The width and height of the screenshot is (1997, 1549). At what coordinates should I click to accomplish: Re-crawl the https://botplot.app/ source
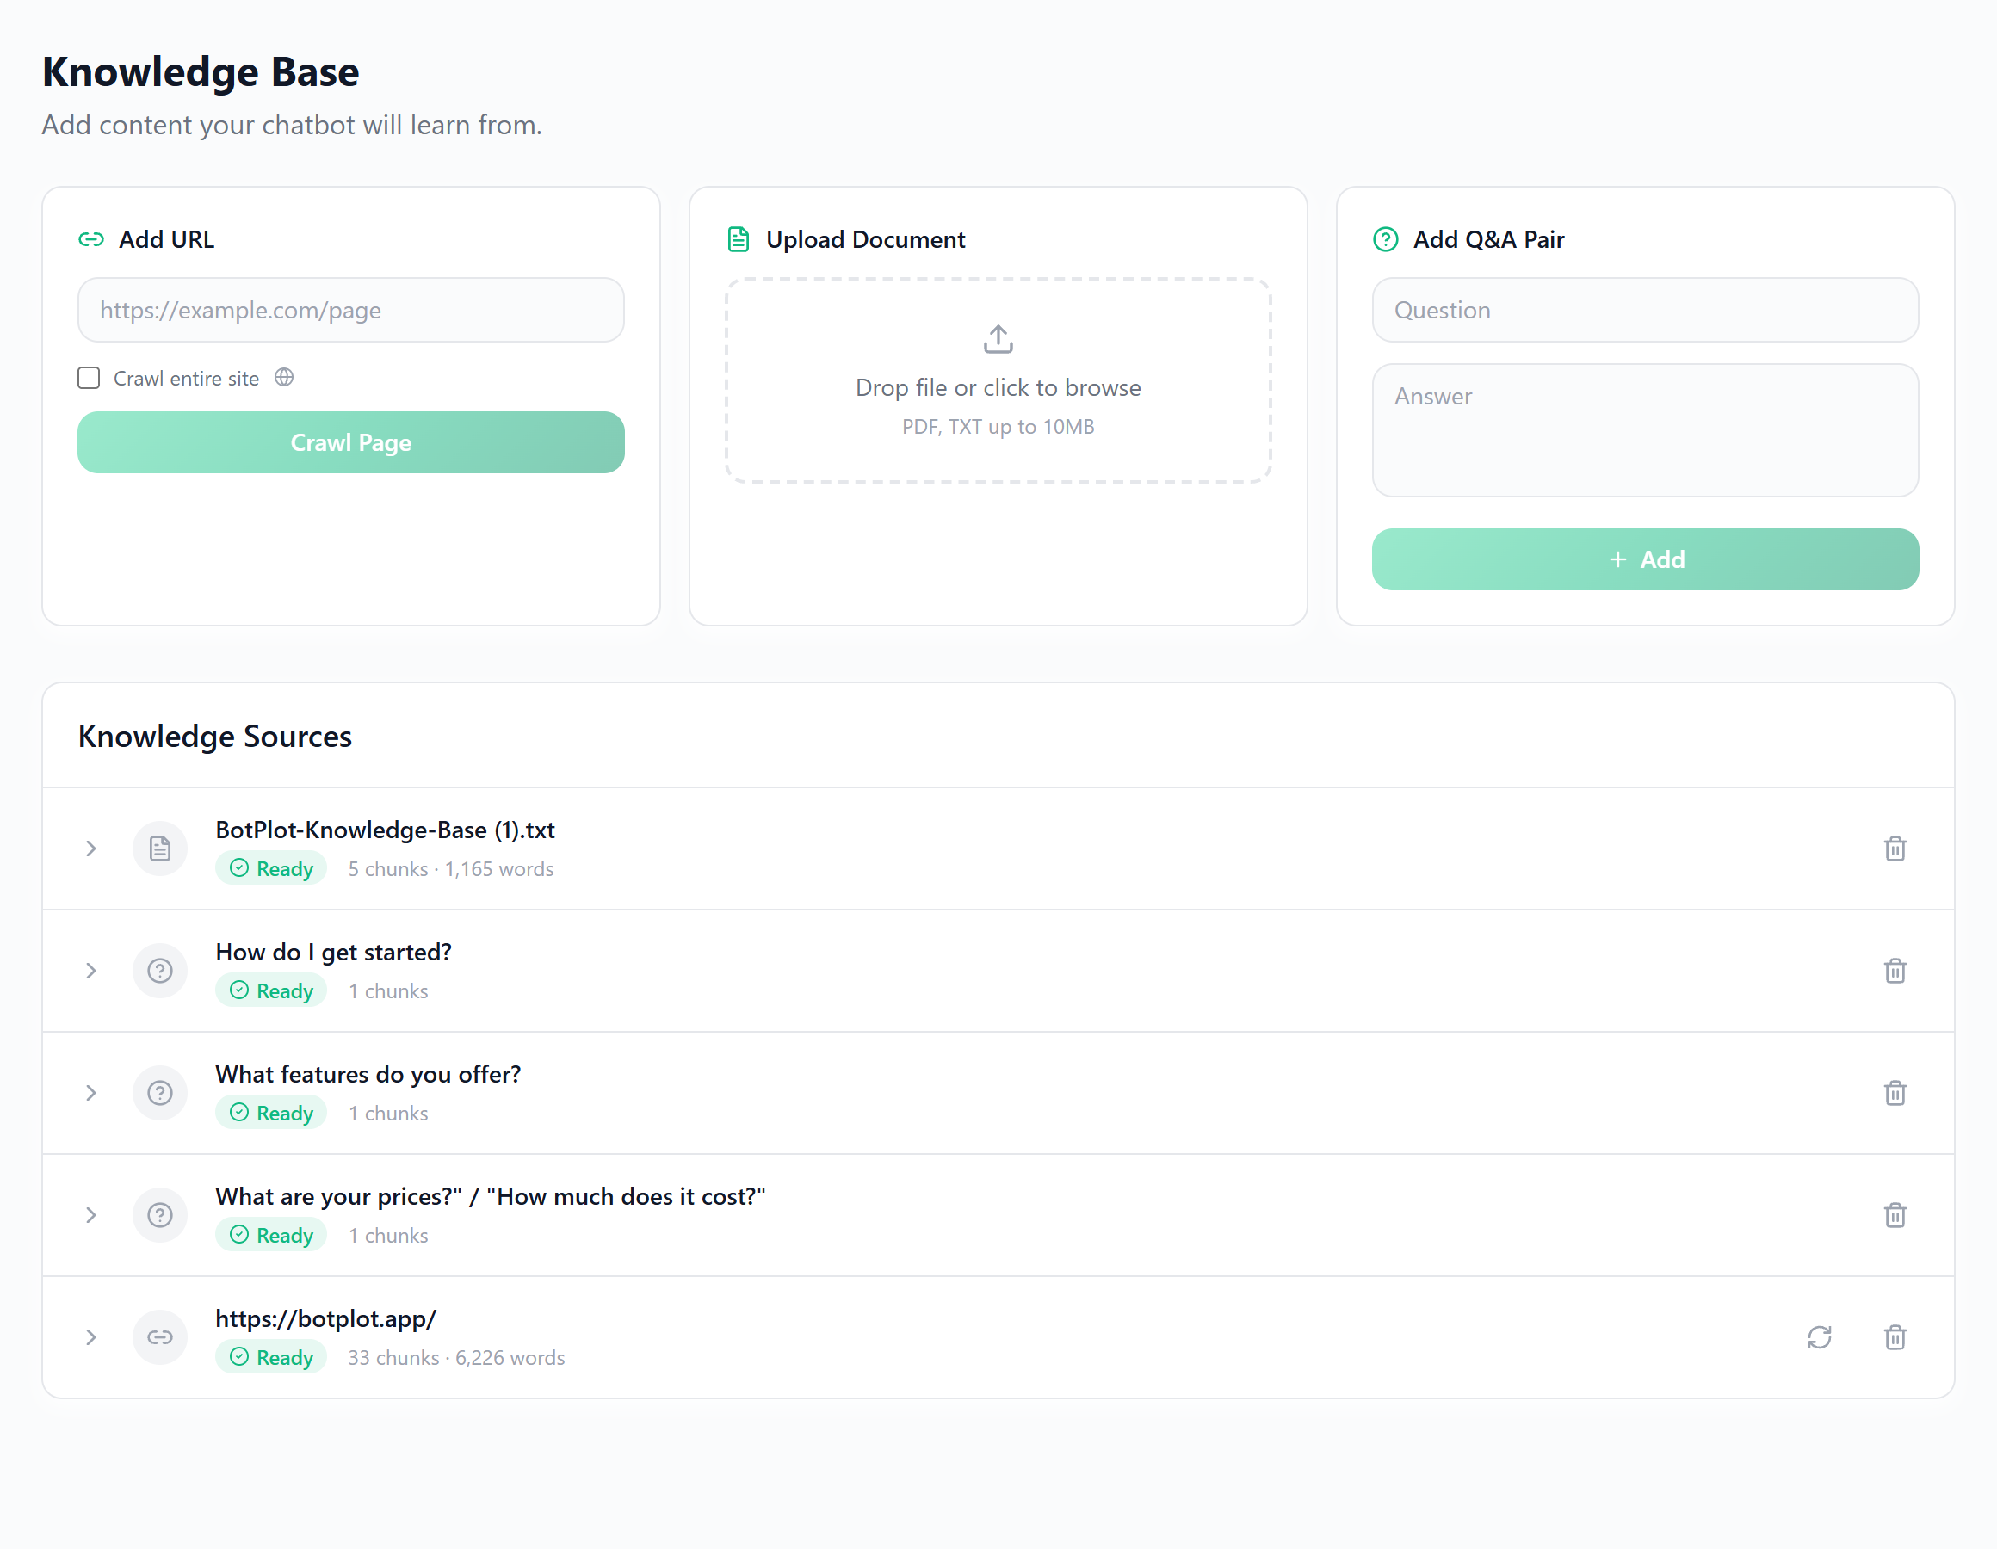pyautogui.click(x=1819, y=1336)
